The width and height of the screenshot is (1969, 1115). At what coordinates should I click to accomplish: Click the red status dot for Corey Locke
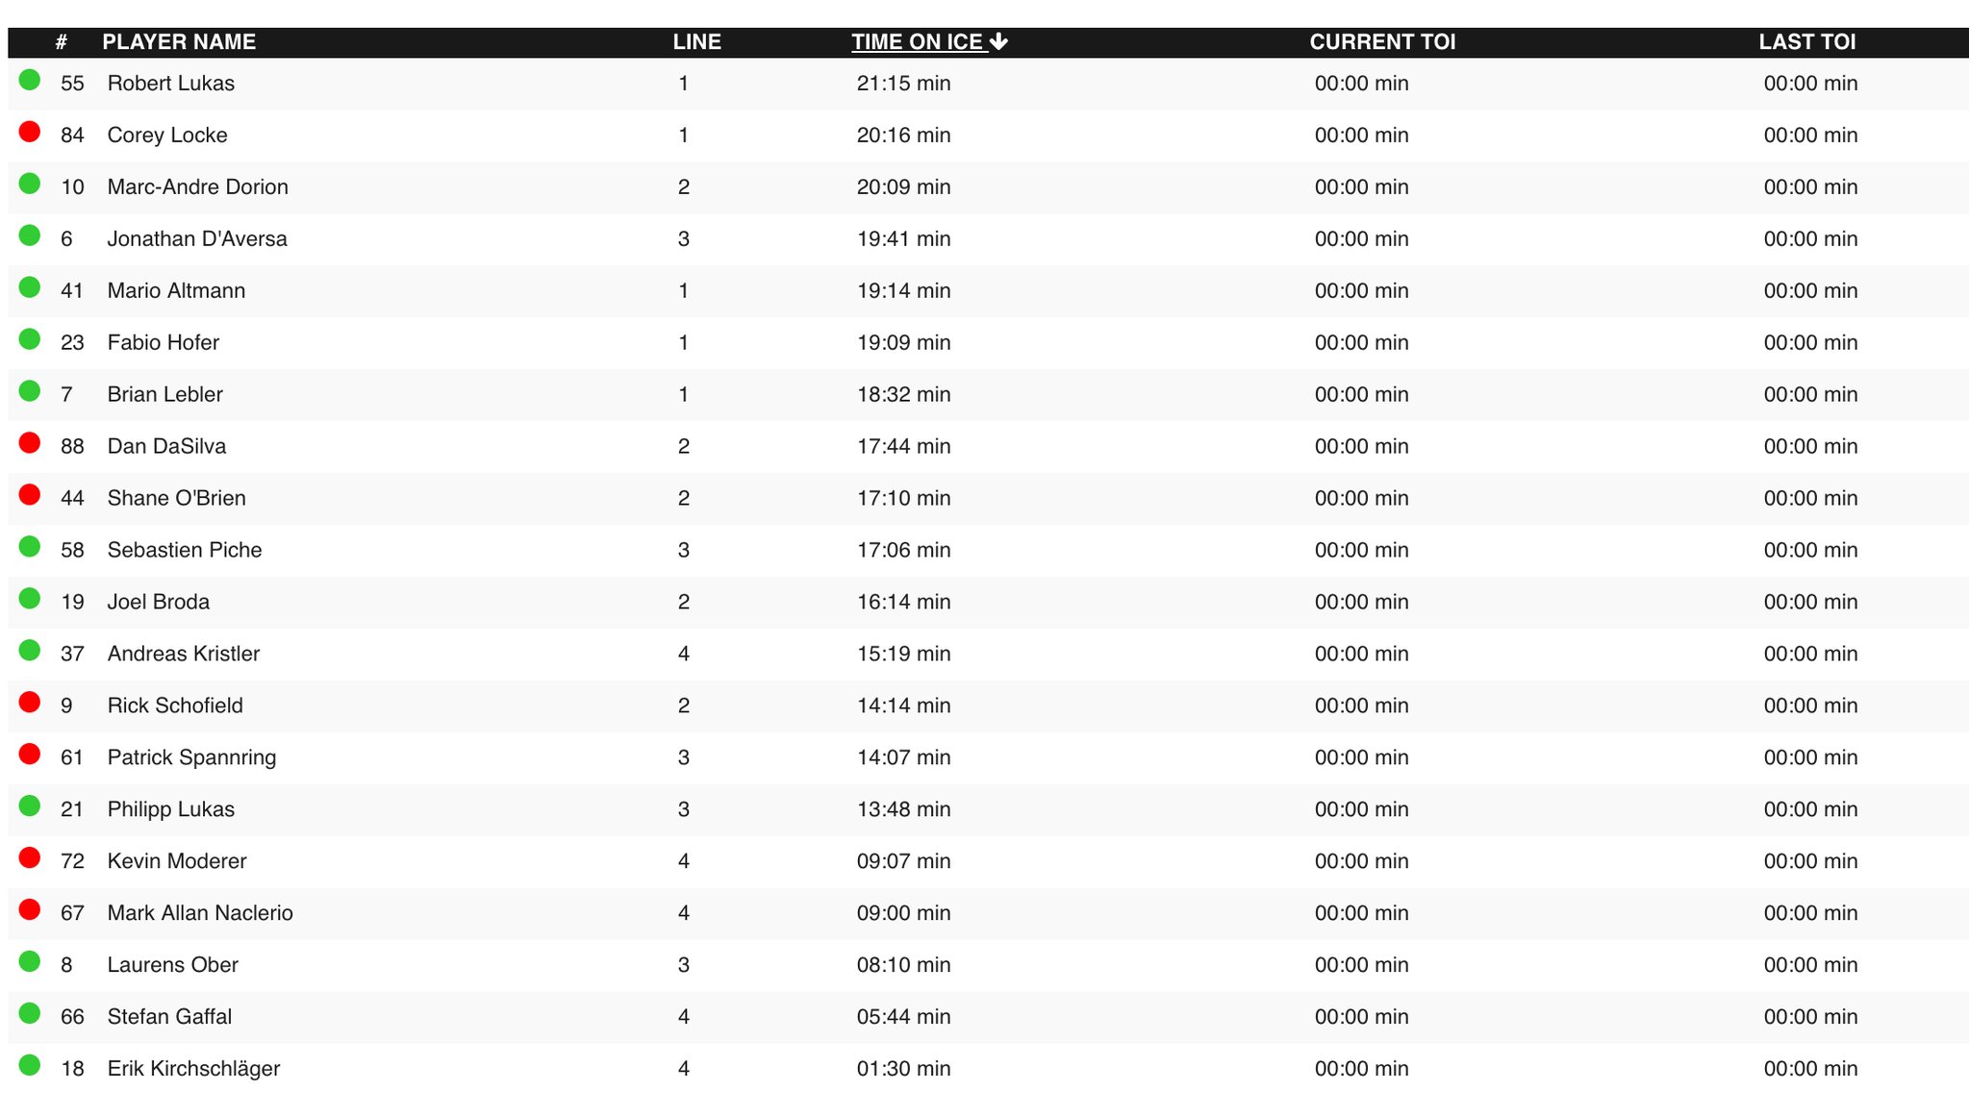coord(30,132)
